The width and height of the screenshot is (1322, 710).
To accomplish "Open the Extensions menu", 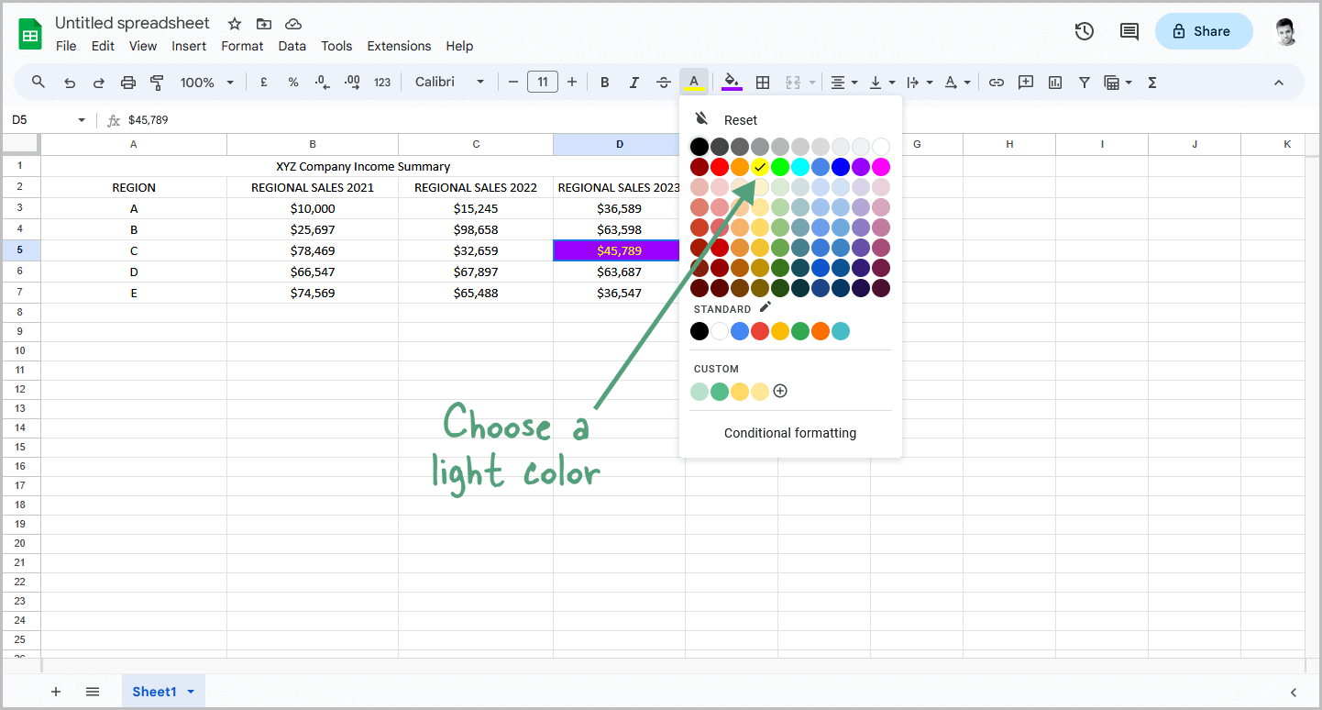I will 399,46.
